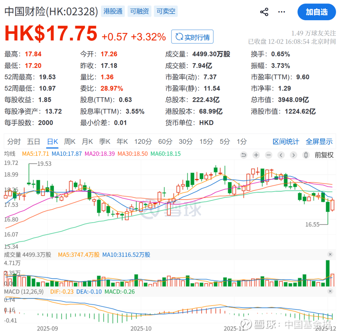
Task: Close the 成交量 volume panel
Action: (x=330, y=254)
